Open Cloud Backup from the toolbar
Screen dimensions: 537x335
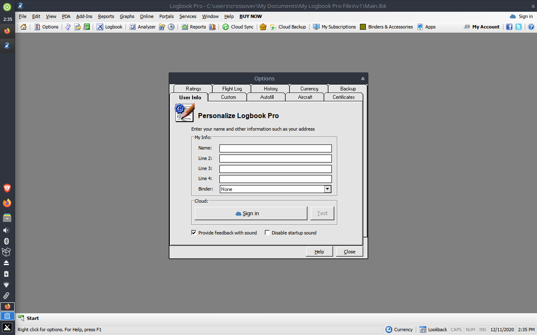point(288,27)
